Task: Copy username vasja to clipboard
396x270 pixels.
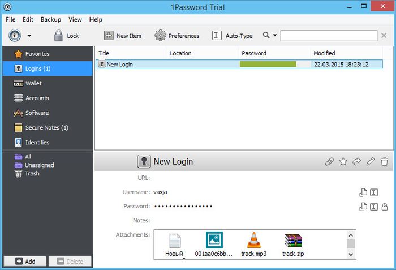Action: (363, 192)
